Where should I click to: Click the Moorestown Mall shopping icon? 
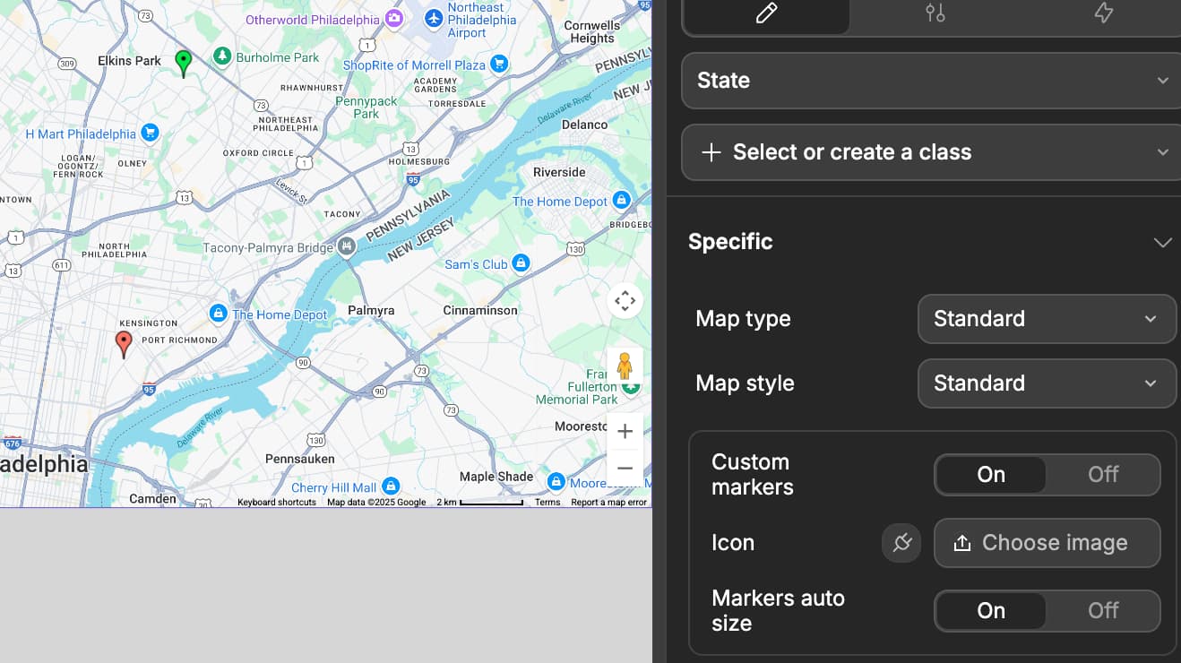pos(556,482)
